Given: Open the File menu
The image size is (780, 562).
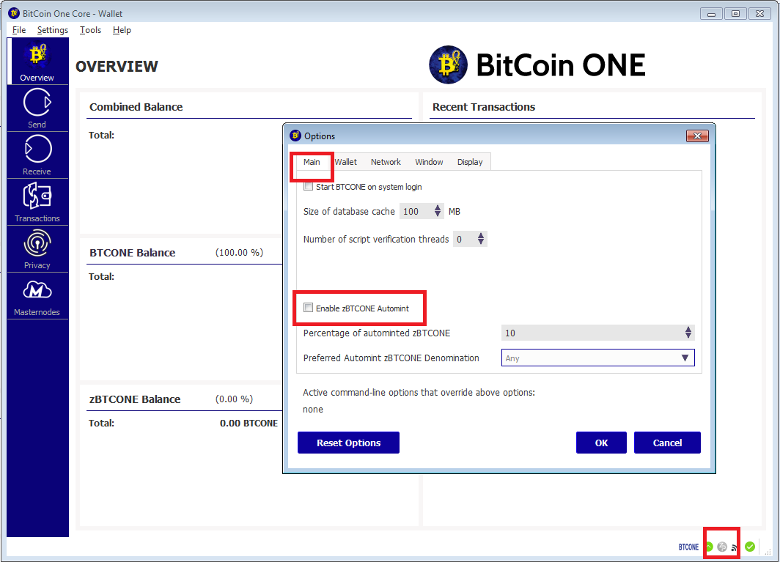Looking at the screenshot, I should point(19,30).
